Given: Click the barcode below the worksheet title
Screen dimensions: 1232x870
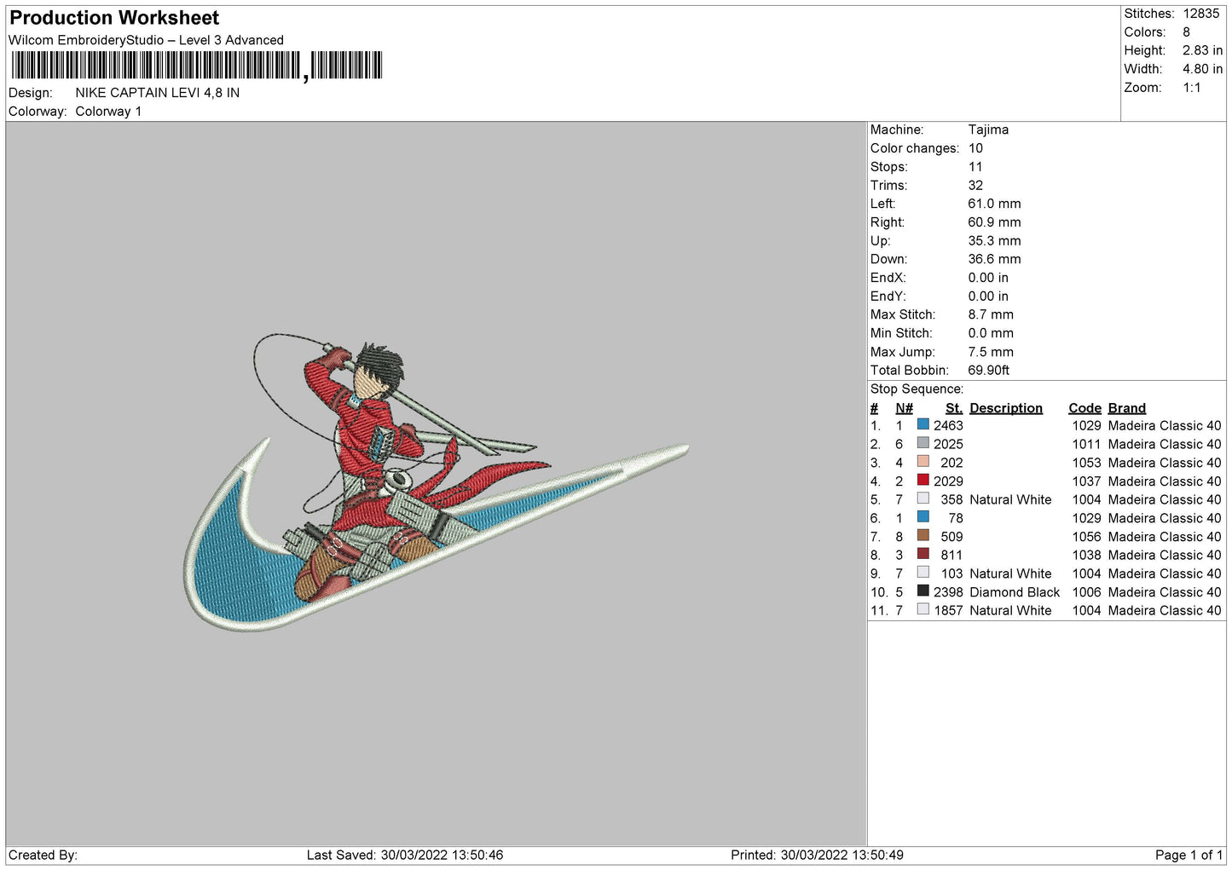Looking at the screenshot, I should point(197,66).
